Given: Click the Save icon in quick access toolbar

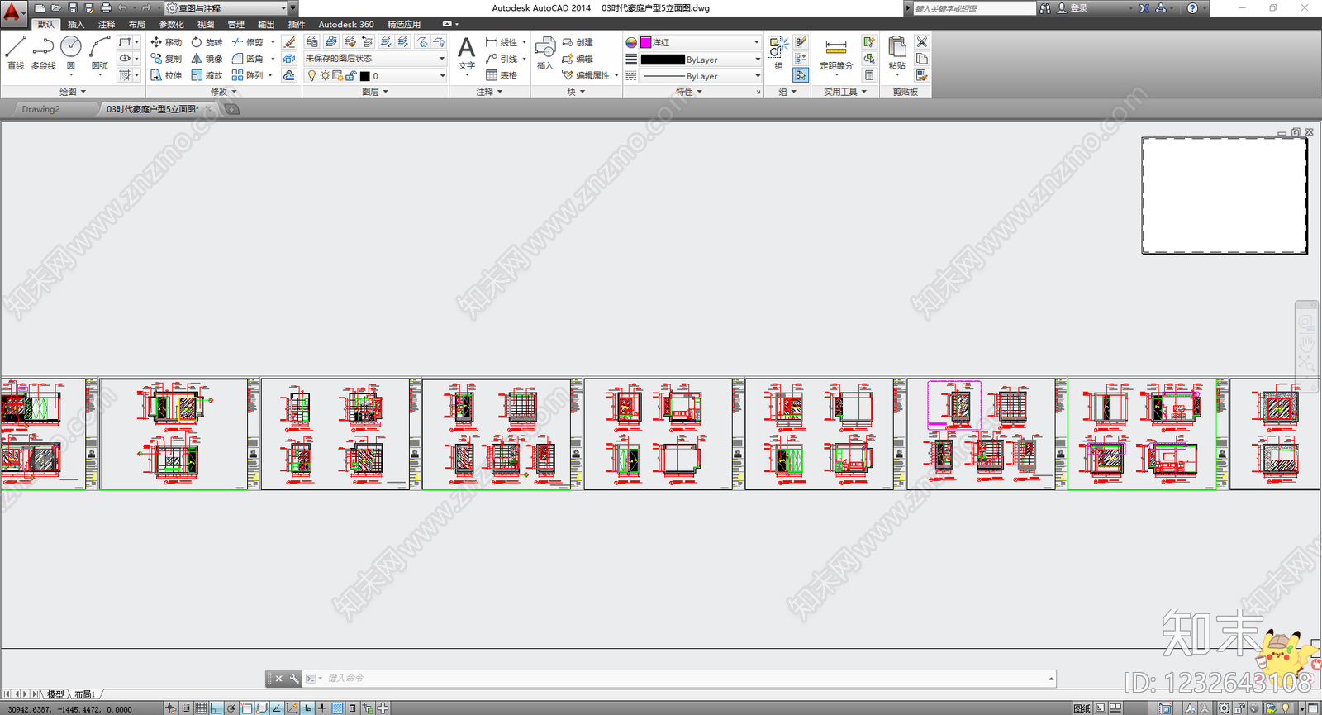Looking at the screenshot, I should (x=73, y=8).
